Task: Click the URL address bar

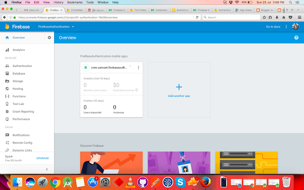Action: click(105, 18)
